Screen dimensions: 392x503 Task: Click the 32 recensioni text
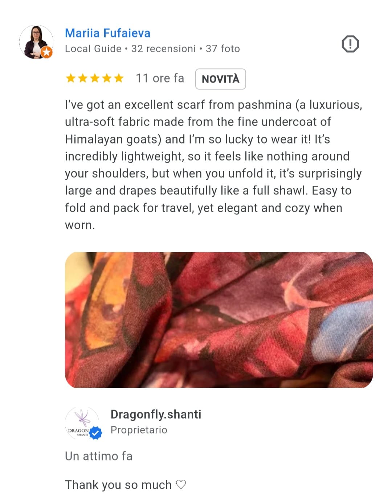click(163, 49)
